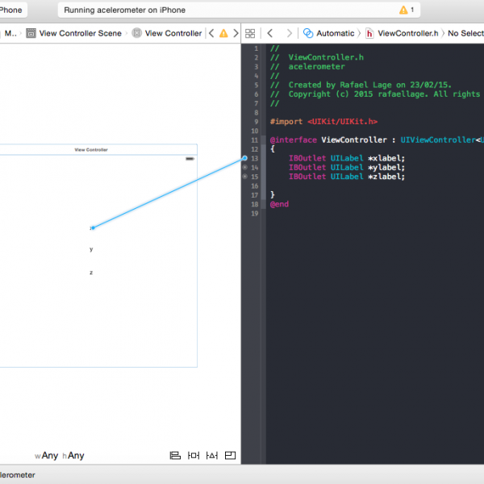Select the y label in the storyboard
This screenshot has height=484, width=484.
point(91,248)
